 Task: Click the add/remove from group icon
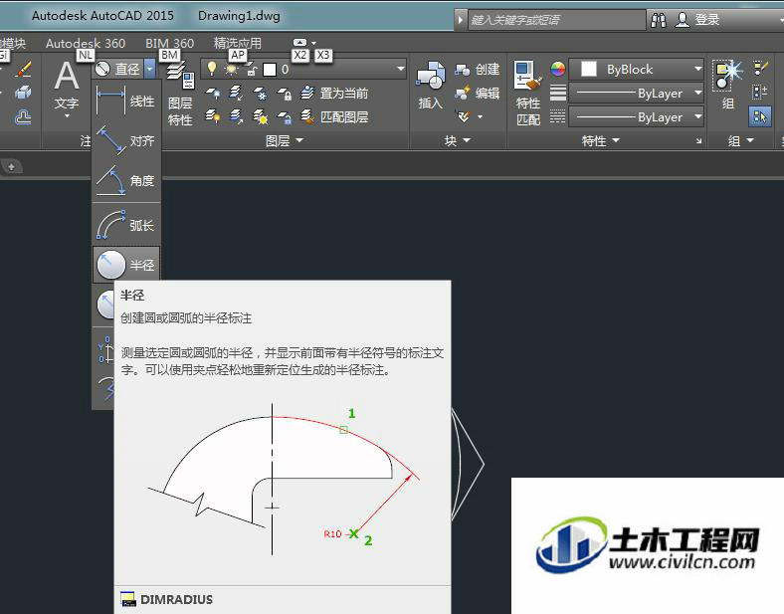tap(760, 93)
